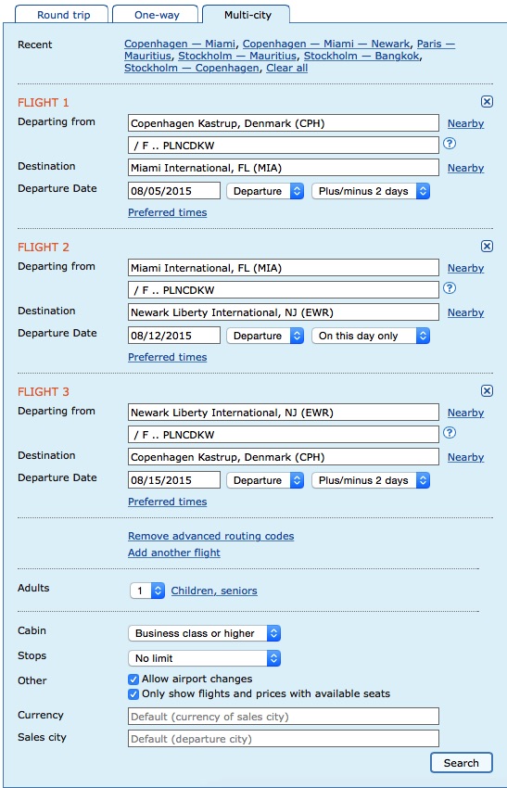Image resolution: width=507 pixels, height=788 pixels.
Task: Open Flight 1 Plus/minus 2 days dropdown
Action: 371,191
